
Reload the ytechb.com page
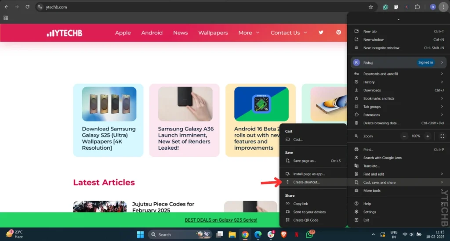point(28,7)
